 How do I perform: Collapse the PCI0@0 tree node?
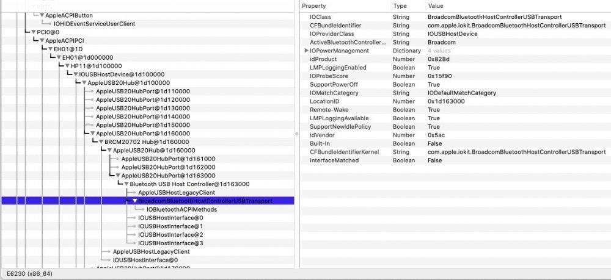pyautogui.click(x=34, y=32)
